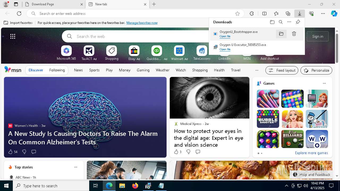
Task: Open a new browser tab
Action: coord(154,4)
